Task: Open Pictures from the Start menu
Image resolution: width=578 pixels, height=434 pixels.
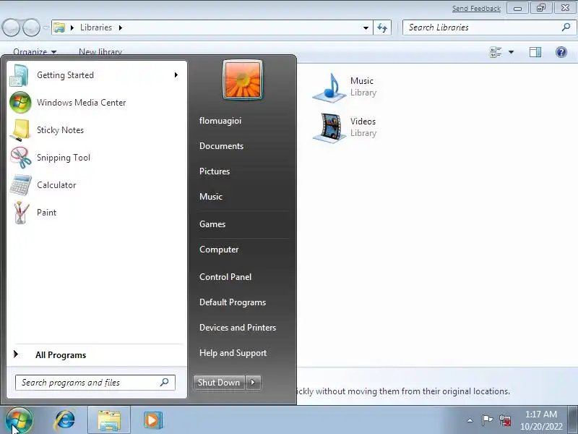Action: click(215, 171)
